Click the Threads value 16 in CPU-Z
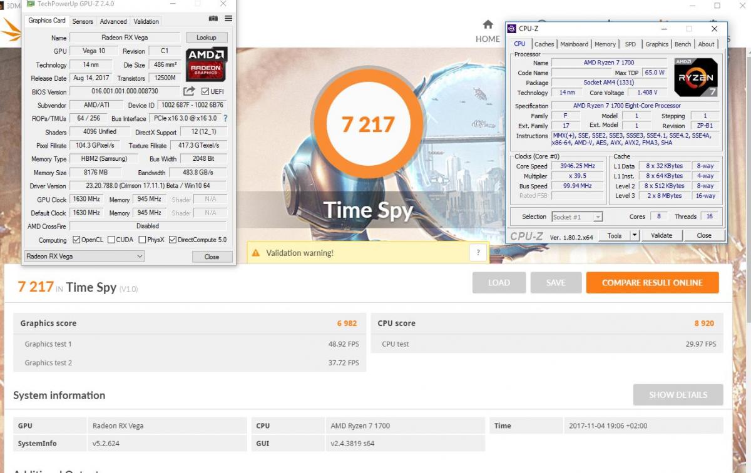The height and width of the screenshot is (473, 751). tap(709, 216)
